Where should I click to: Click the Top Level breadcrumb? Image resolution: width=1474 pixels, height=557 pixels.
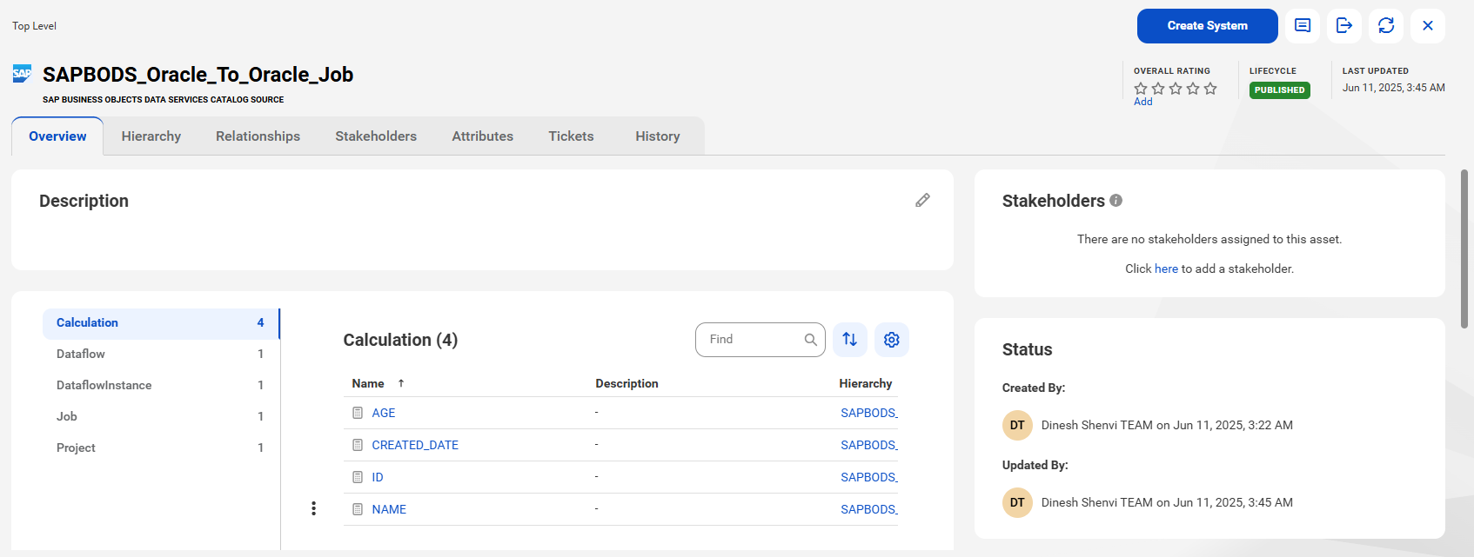(x=34, y=26)
